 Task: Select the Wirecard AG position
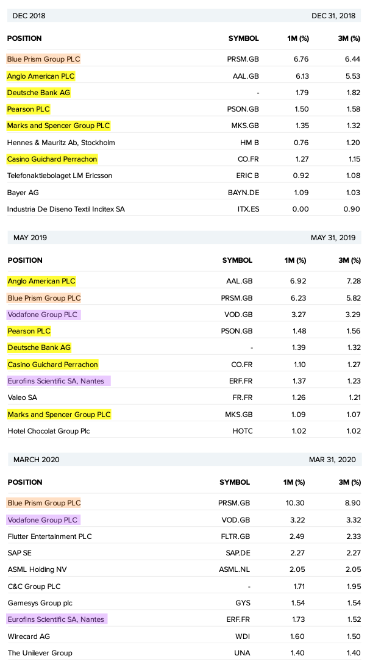(29, 637)
